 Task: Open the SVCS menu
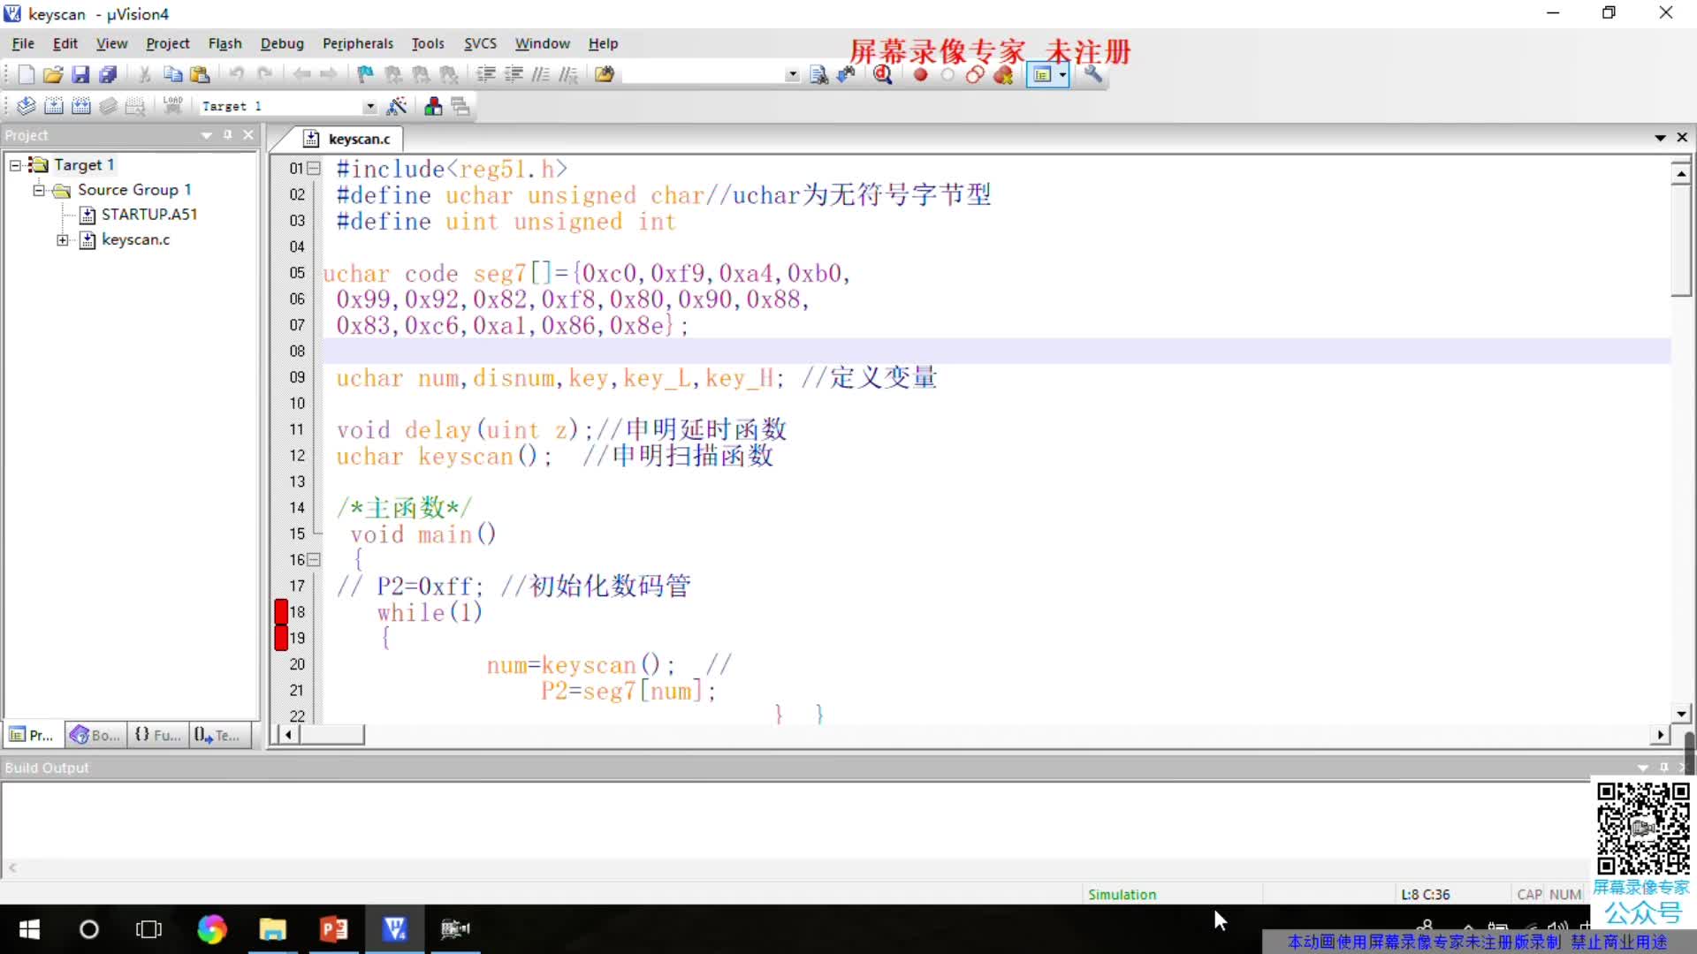[x=480, y=43]
